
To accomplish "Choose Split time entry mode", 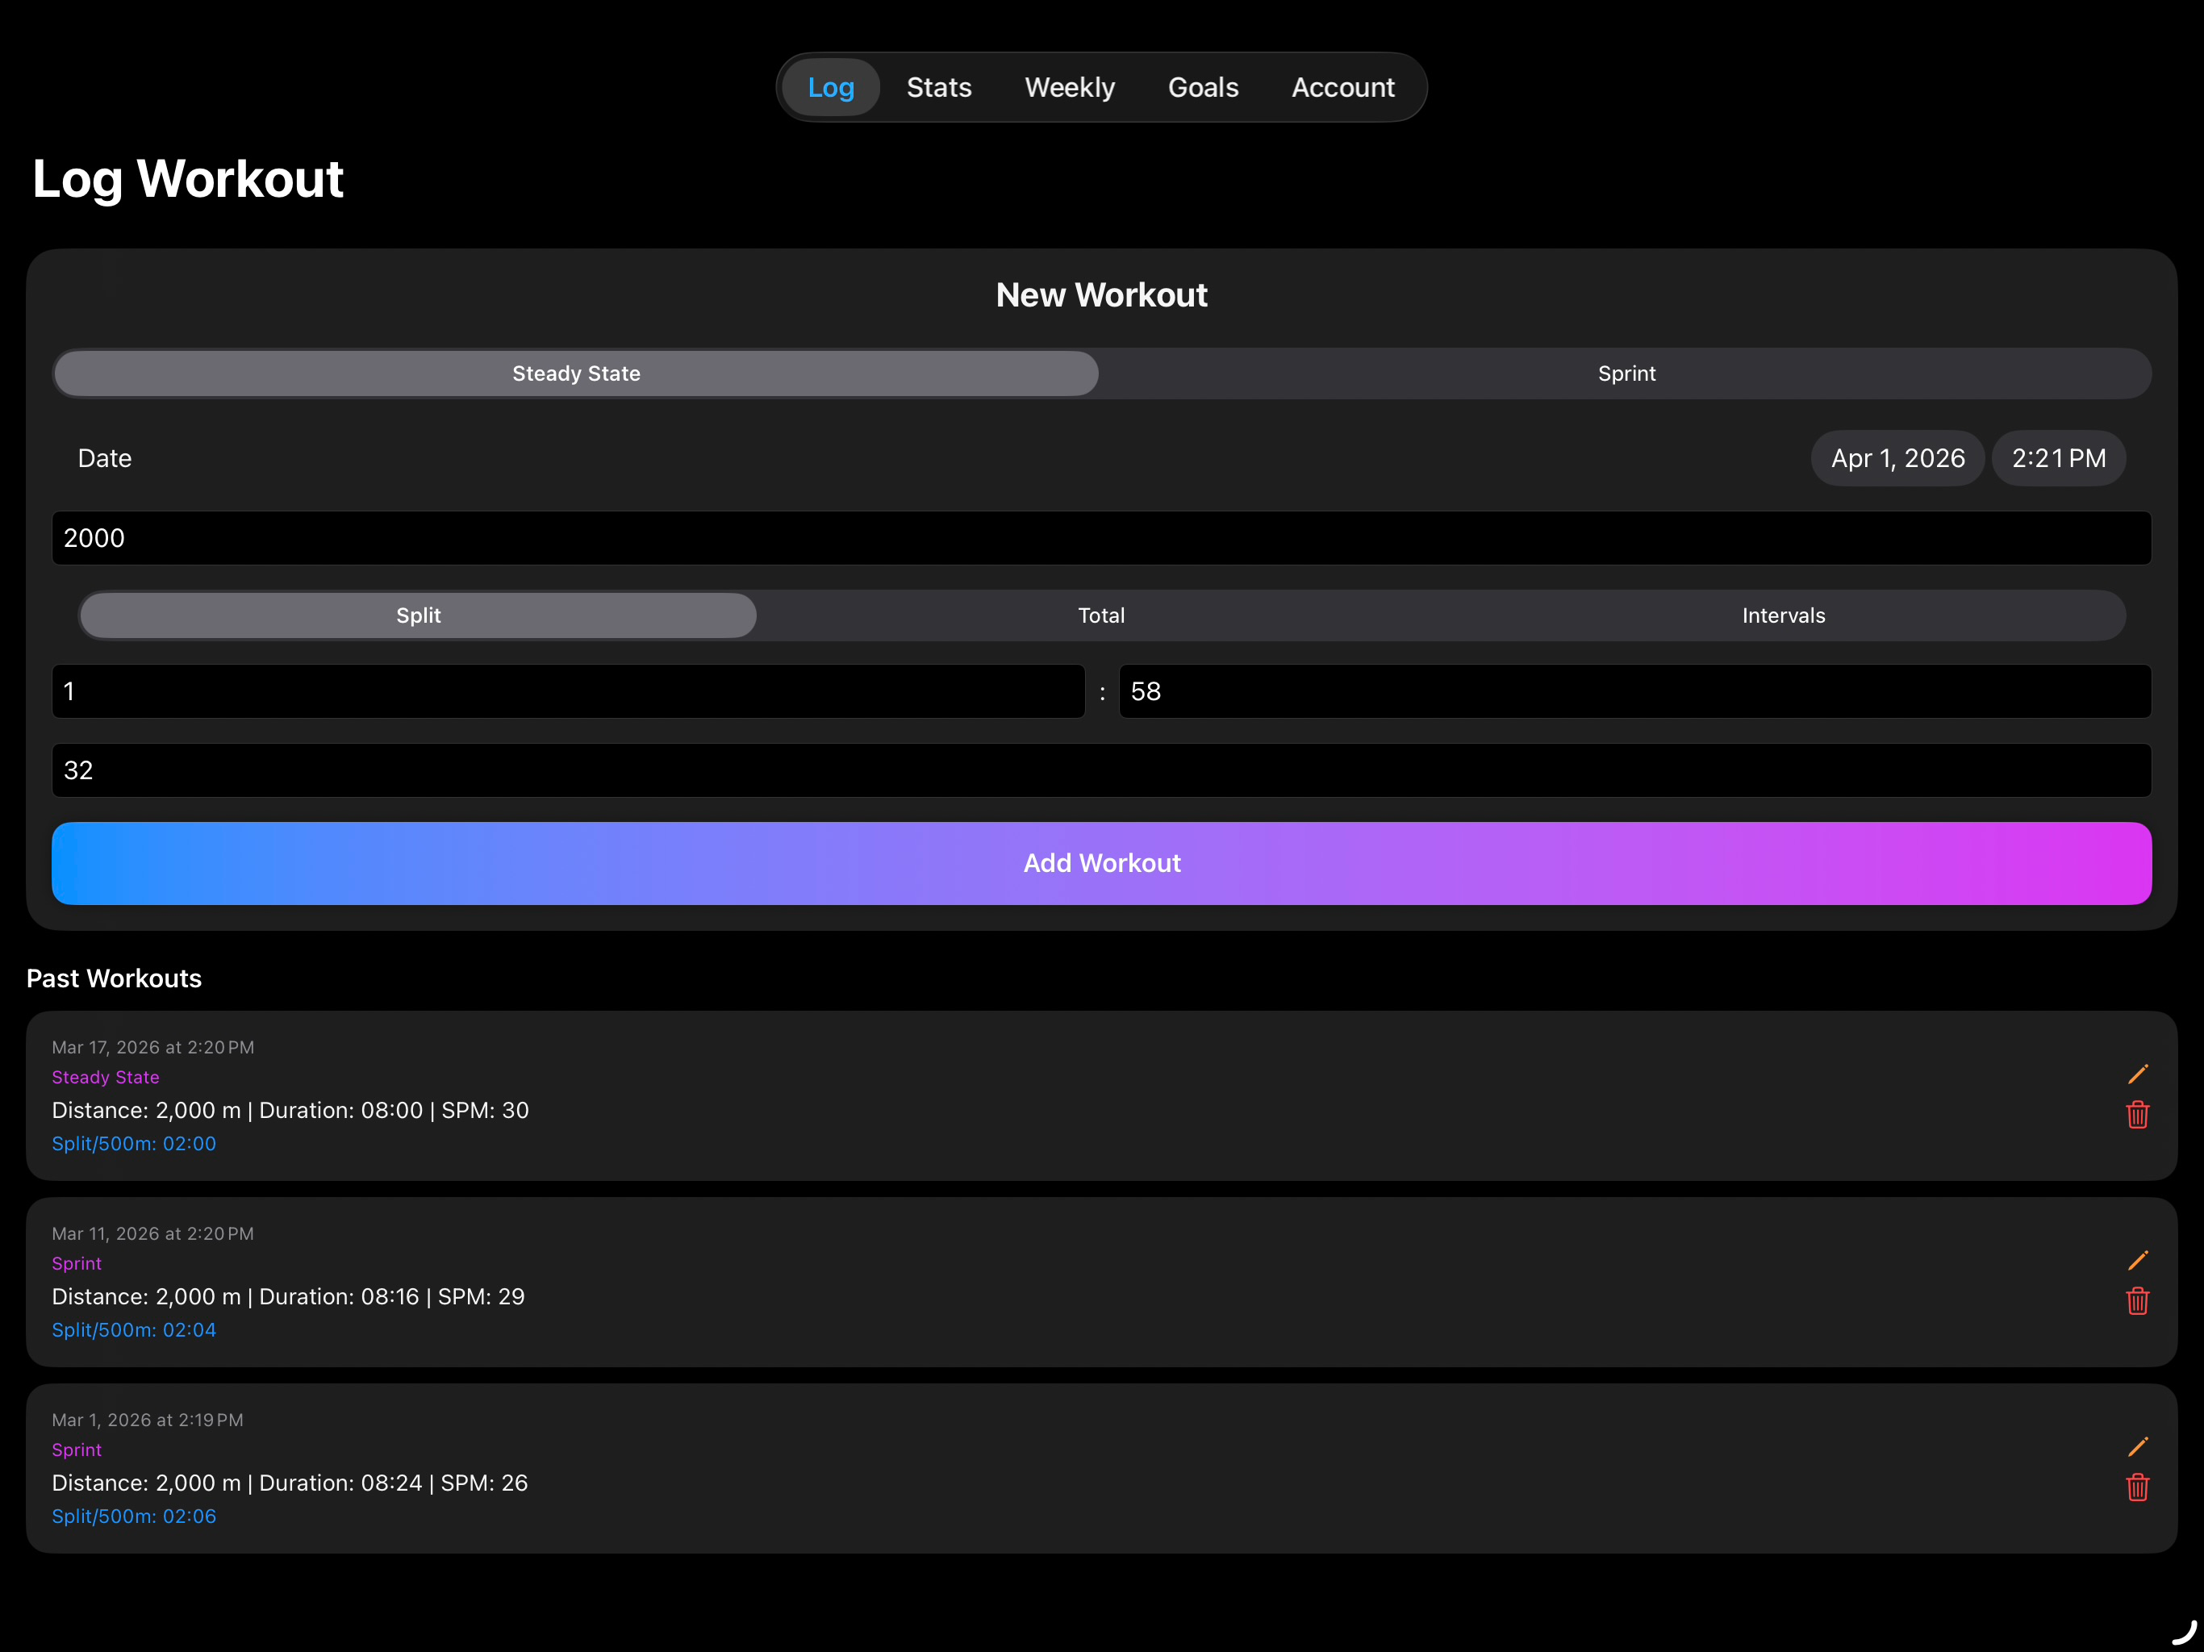I will [419, 615].
